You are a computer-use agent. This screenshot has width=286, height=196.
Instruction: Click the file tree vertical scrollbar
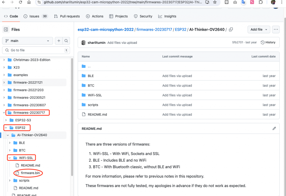72,117
